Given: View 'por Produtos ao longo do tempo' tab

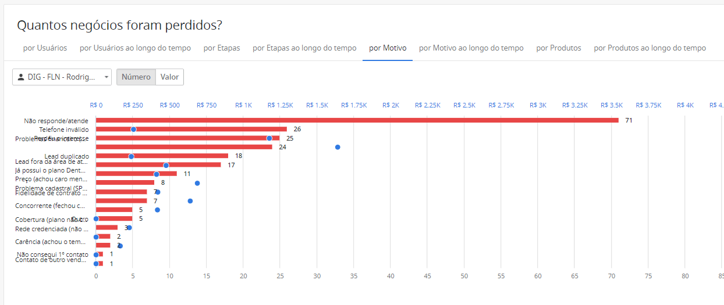Looking at the screenshot, I should (x=650, y=48).
